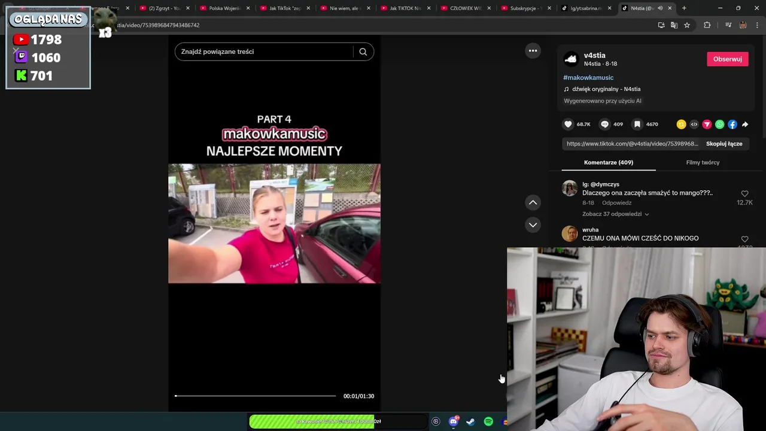Go to previous video with up arrow

pyautogui.click(x=533, y=202)
